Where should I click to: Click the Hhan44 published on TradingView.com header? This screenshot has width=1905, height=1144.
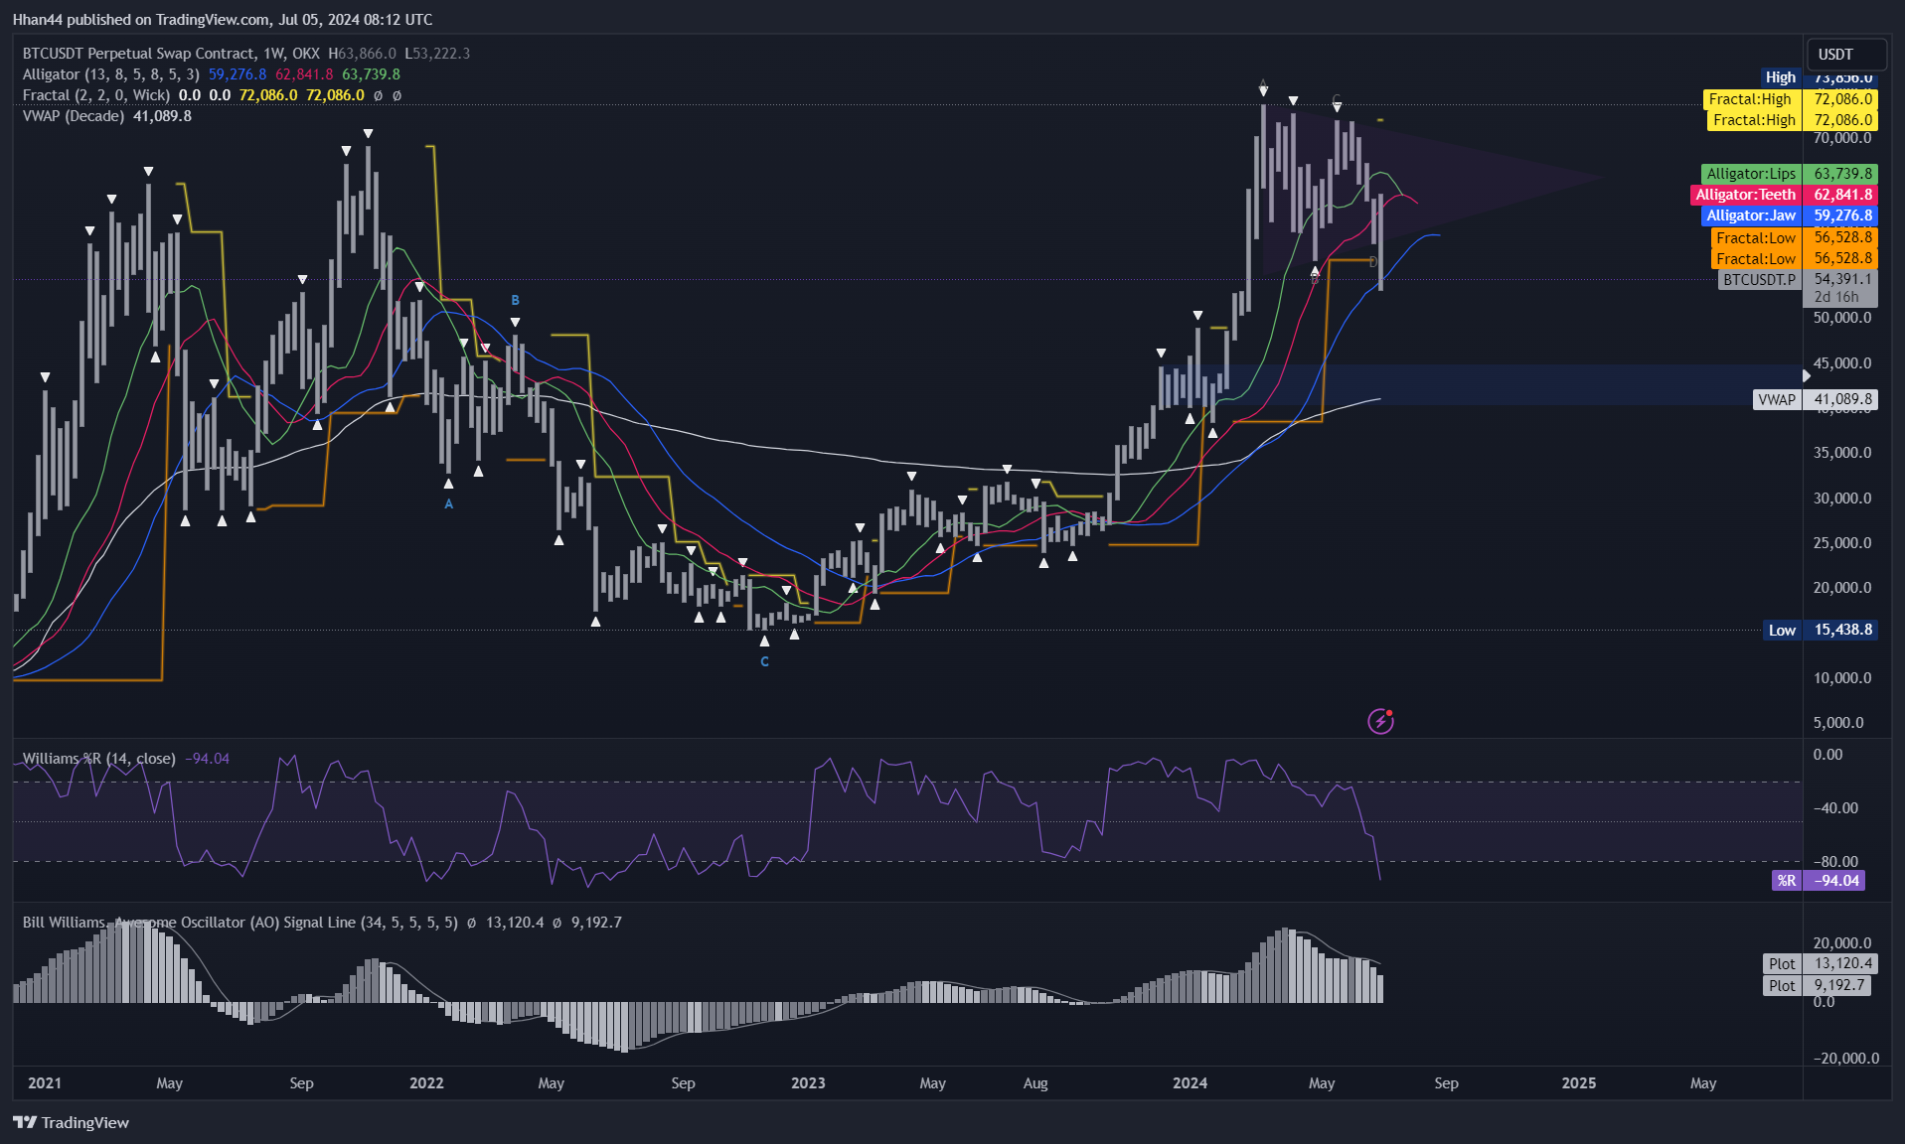click(x=223, y=19)
